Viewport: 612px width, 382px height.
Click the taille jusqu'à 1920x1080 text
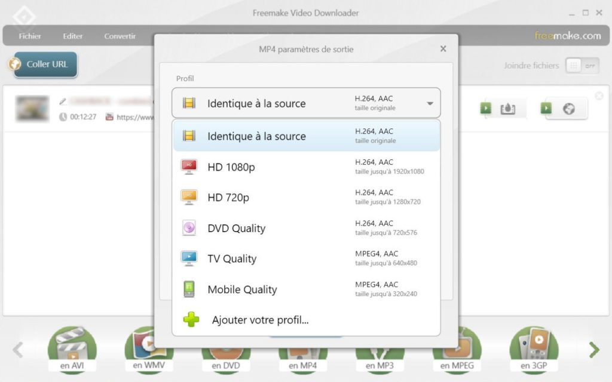click(x=389, y=171)
